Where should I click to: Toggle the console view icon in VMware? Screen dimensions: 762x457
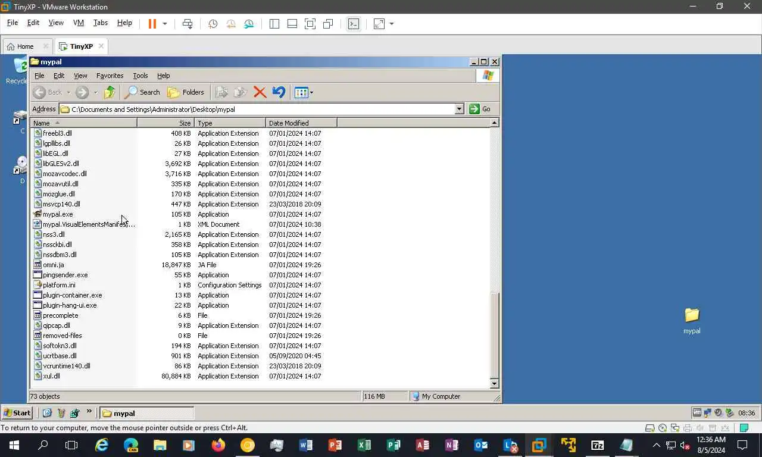tap(354, 24)
